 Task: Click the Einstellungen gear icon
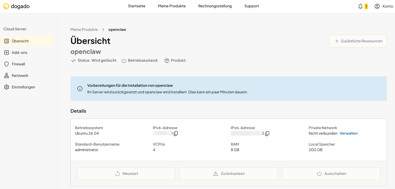[7, 87]
